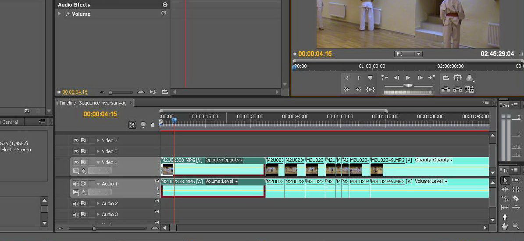Open the Tools panel menu
This screenshot has height=241, width=524.
pos(514,170)
